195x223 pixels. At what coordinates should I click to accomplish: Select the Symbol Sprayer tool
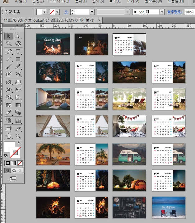pyautogui.click(x=9, y=121)
